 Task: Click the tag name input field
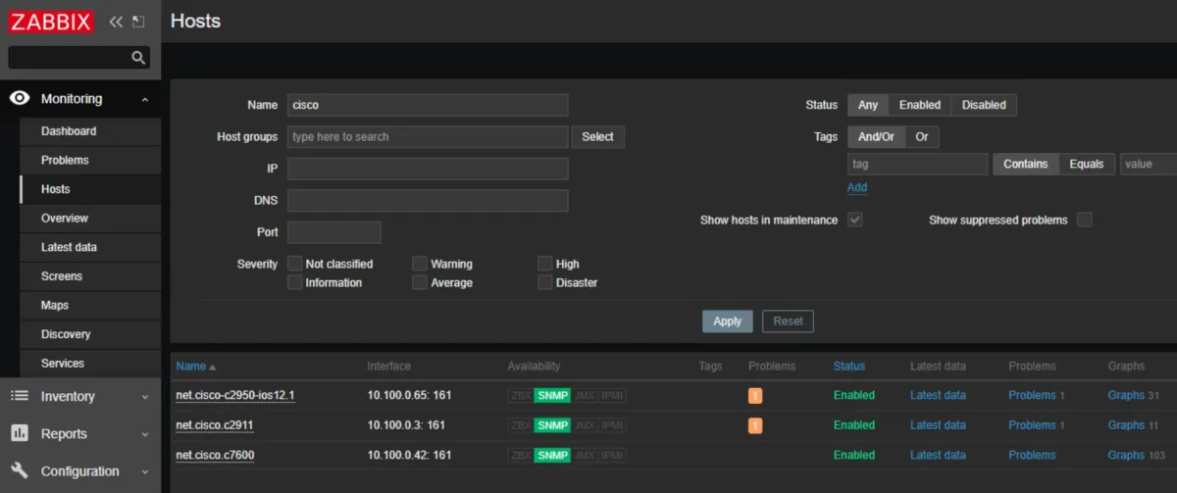(x=917, y=164)
